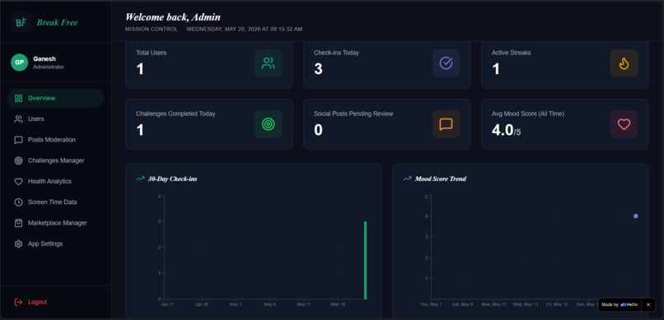Click the Welcome back, Admin heading
Image resolution: width=664 pixels, height=320 pixels.
click(x=173, y=17)
